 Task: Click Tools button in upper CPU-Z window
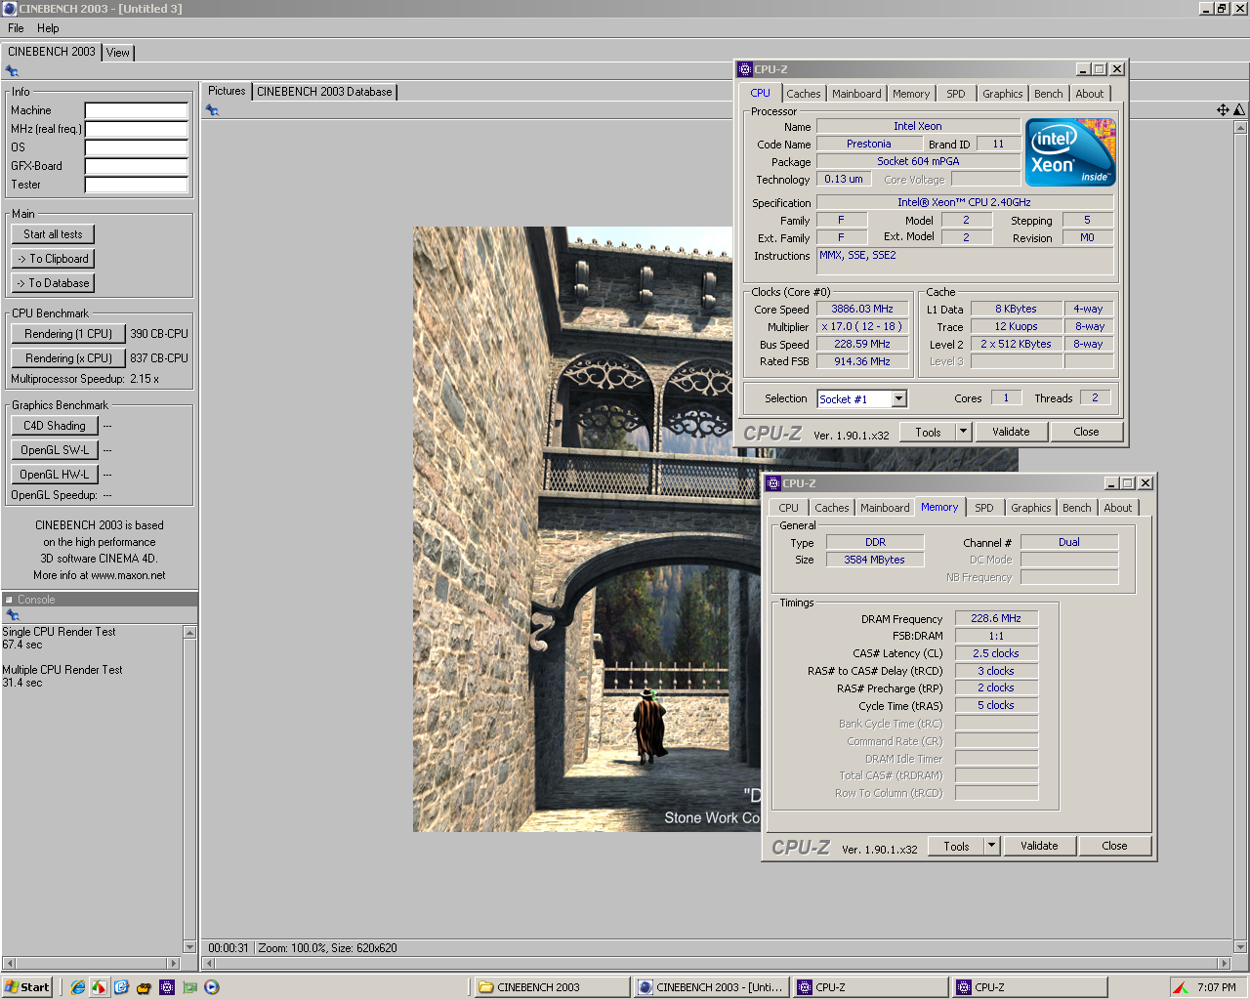tap(928, 432)
